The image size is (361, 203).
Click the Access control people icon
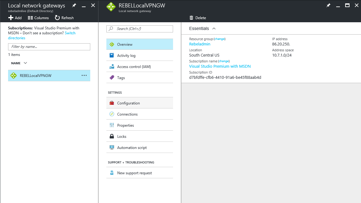[x=112, y=66]
